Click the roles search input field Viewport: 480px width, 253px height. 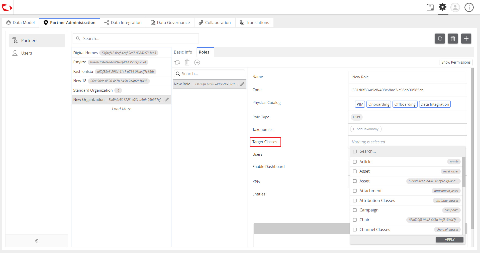point(210,74)
